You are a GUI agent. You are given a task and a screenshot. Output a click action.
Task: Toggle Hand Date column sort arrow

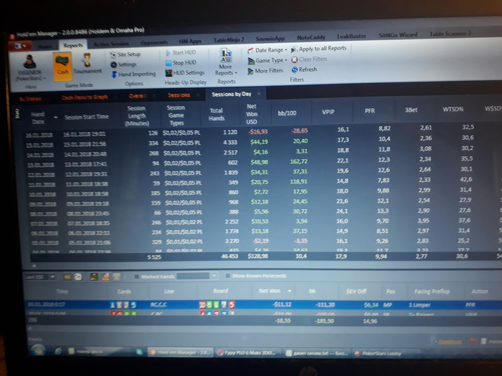click(x=56, y=117)
